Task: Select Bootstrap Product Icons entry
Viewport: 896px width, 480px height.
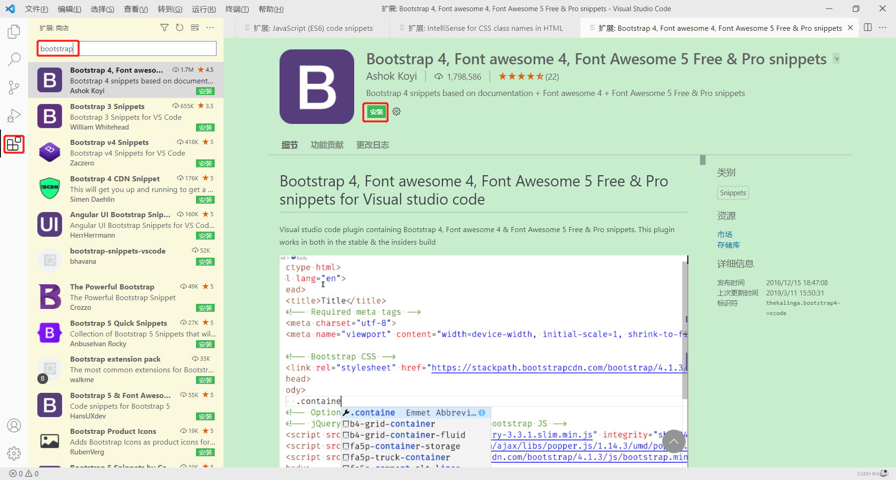Action: click(126, 441)
